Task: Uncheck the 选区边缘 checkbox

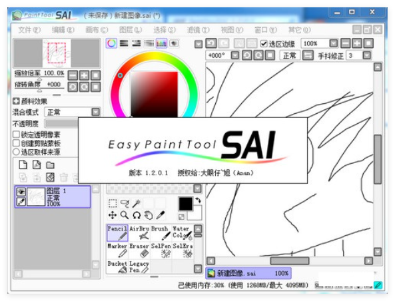Action: 264,44
